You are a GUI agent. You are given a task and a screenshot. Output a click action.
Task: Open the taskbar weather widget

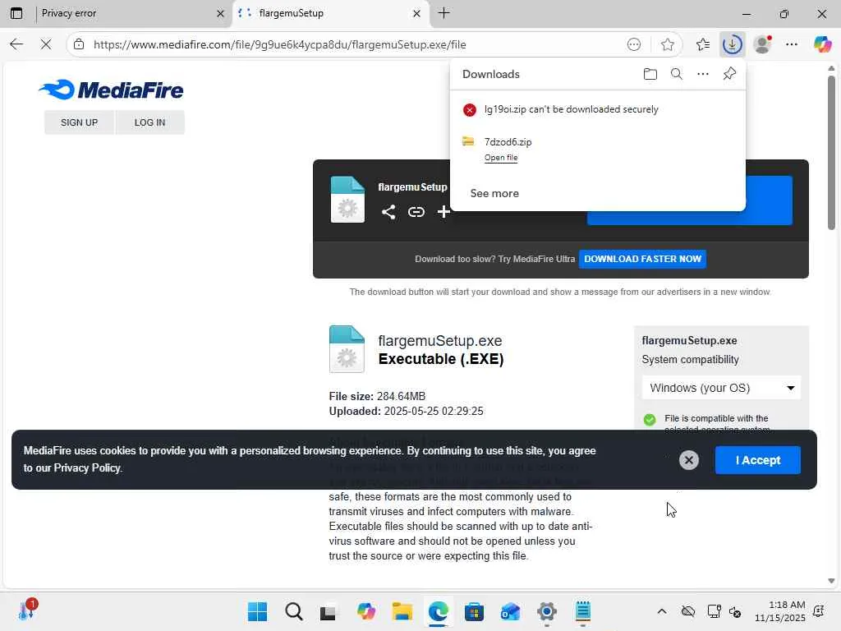(27, 610)
